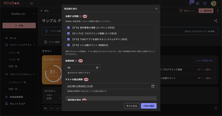Open the help question mark icon

tap(205, 4)
